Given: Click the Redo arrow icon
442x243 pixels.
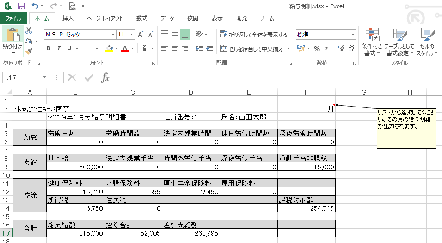Looking at the screenshot, I should click(x=53, y=6).
